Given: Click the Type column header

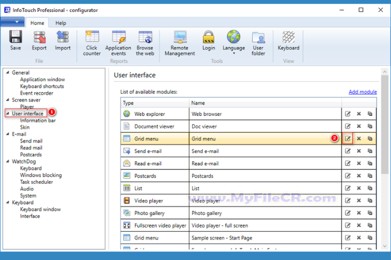Looking at the screenshot, I should pyautogui.click(x=155, y=103).
